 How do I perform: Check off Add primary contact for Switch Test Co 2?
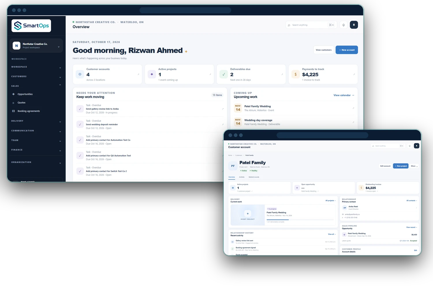(80, 171)
